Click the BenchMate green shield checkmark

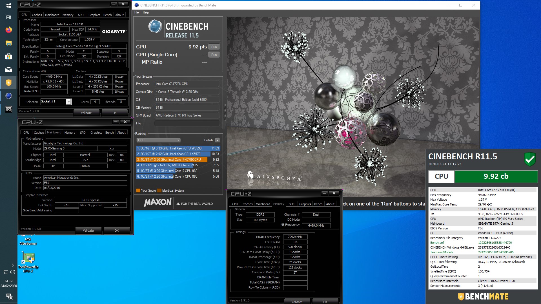530,159
